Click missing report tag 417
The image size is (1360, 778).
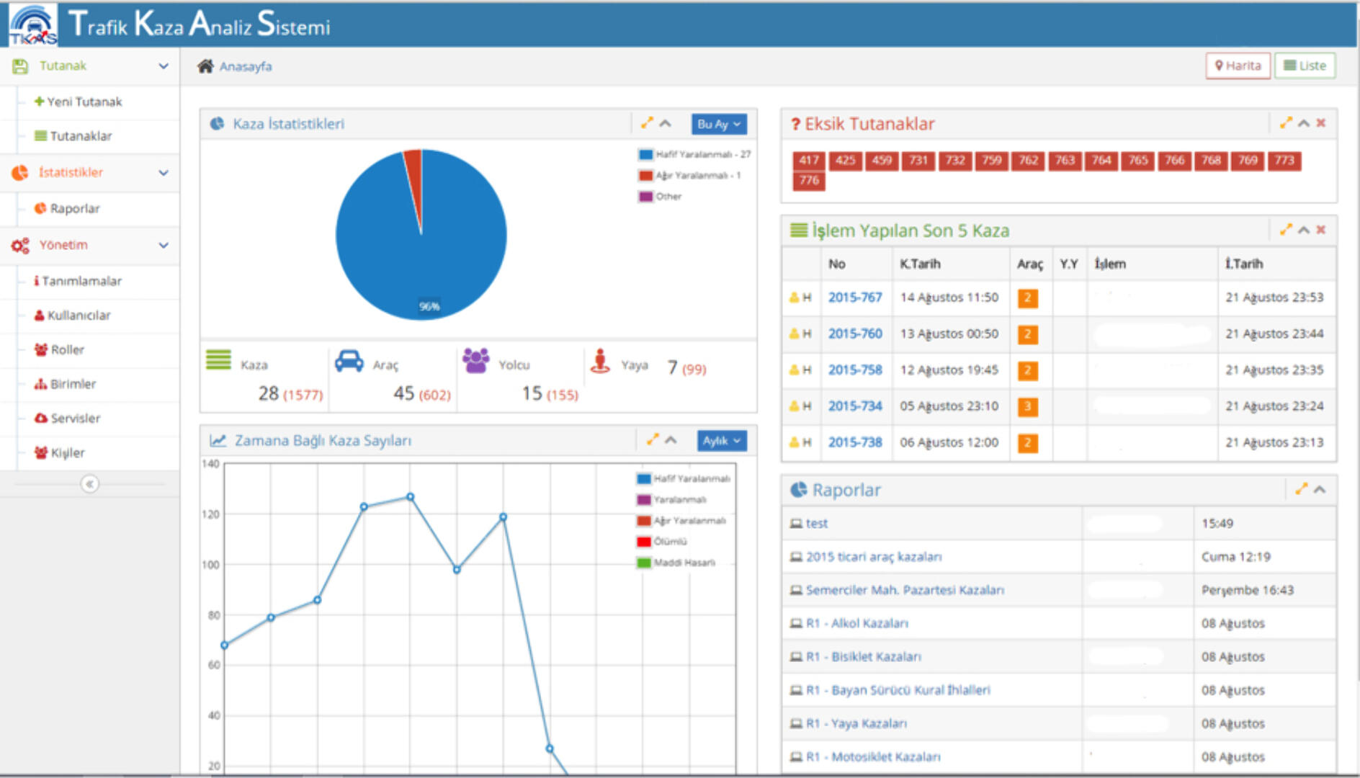(809, 161)
